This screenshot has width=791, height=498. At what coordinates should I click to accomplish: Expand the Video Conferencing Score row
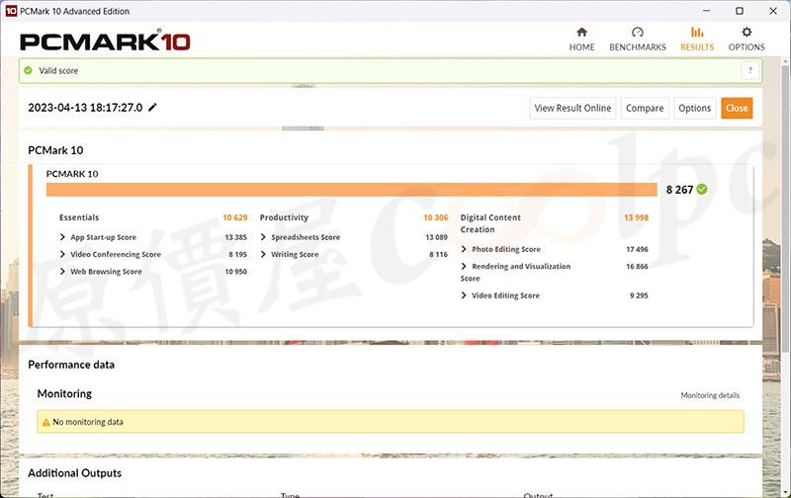click(64, 255)
